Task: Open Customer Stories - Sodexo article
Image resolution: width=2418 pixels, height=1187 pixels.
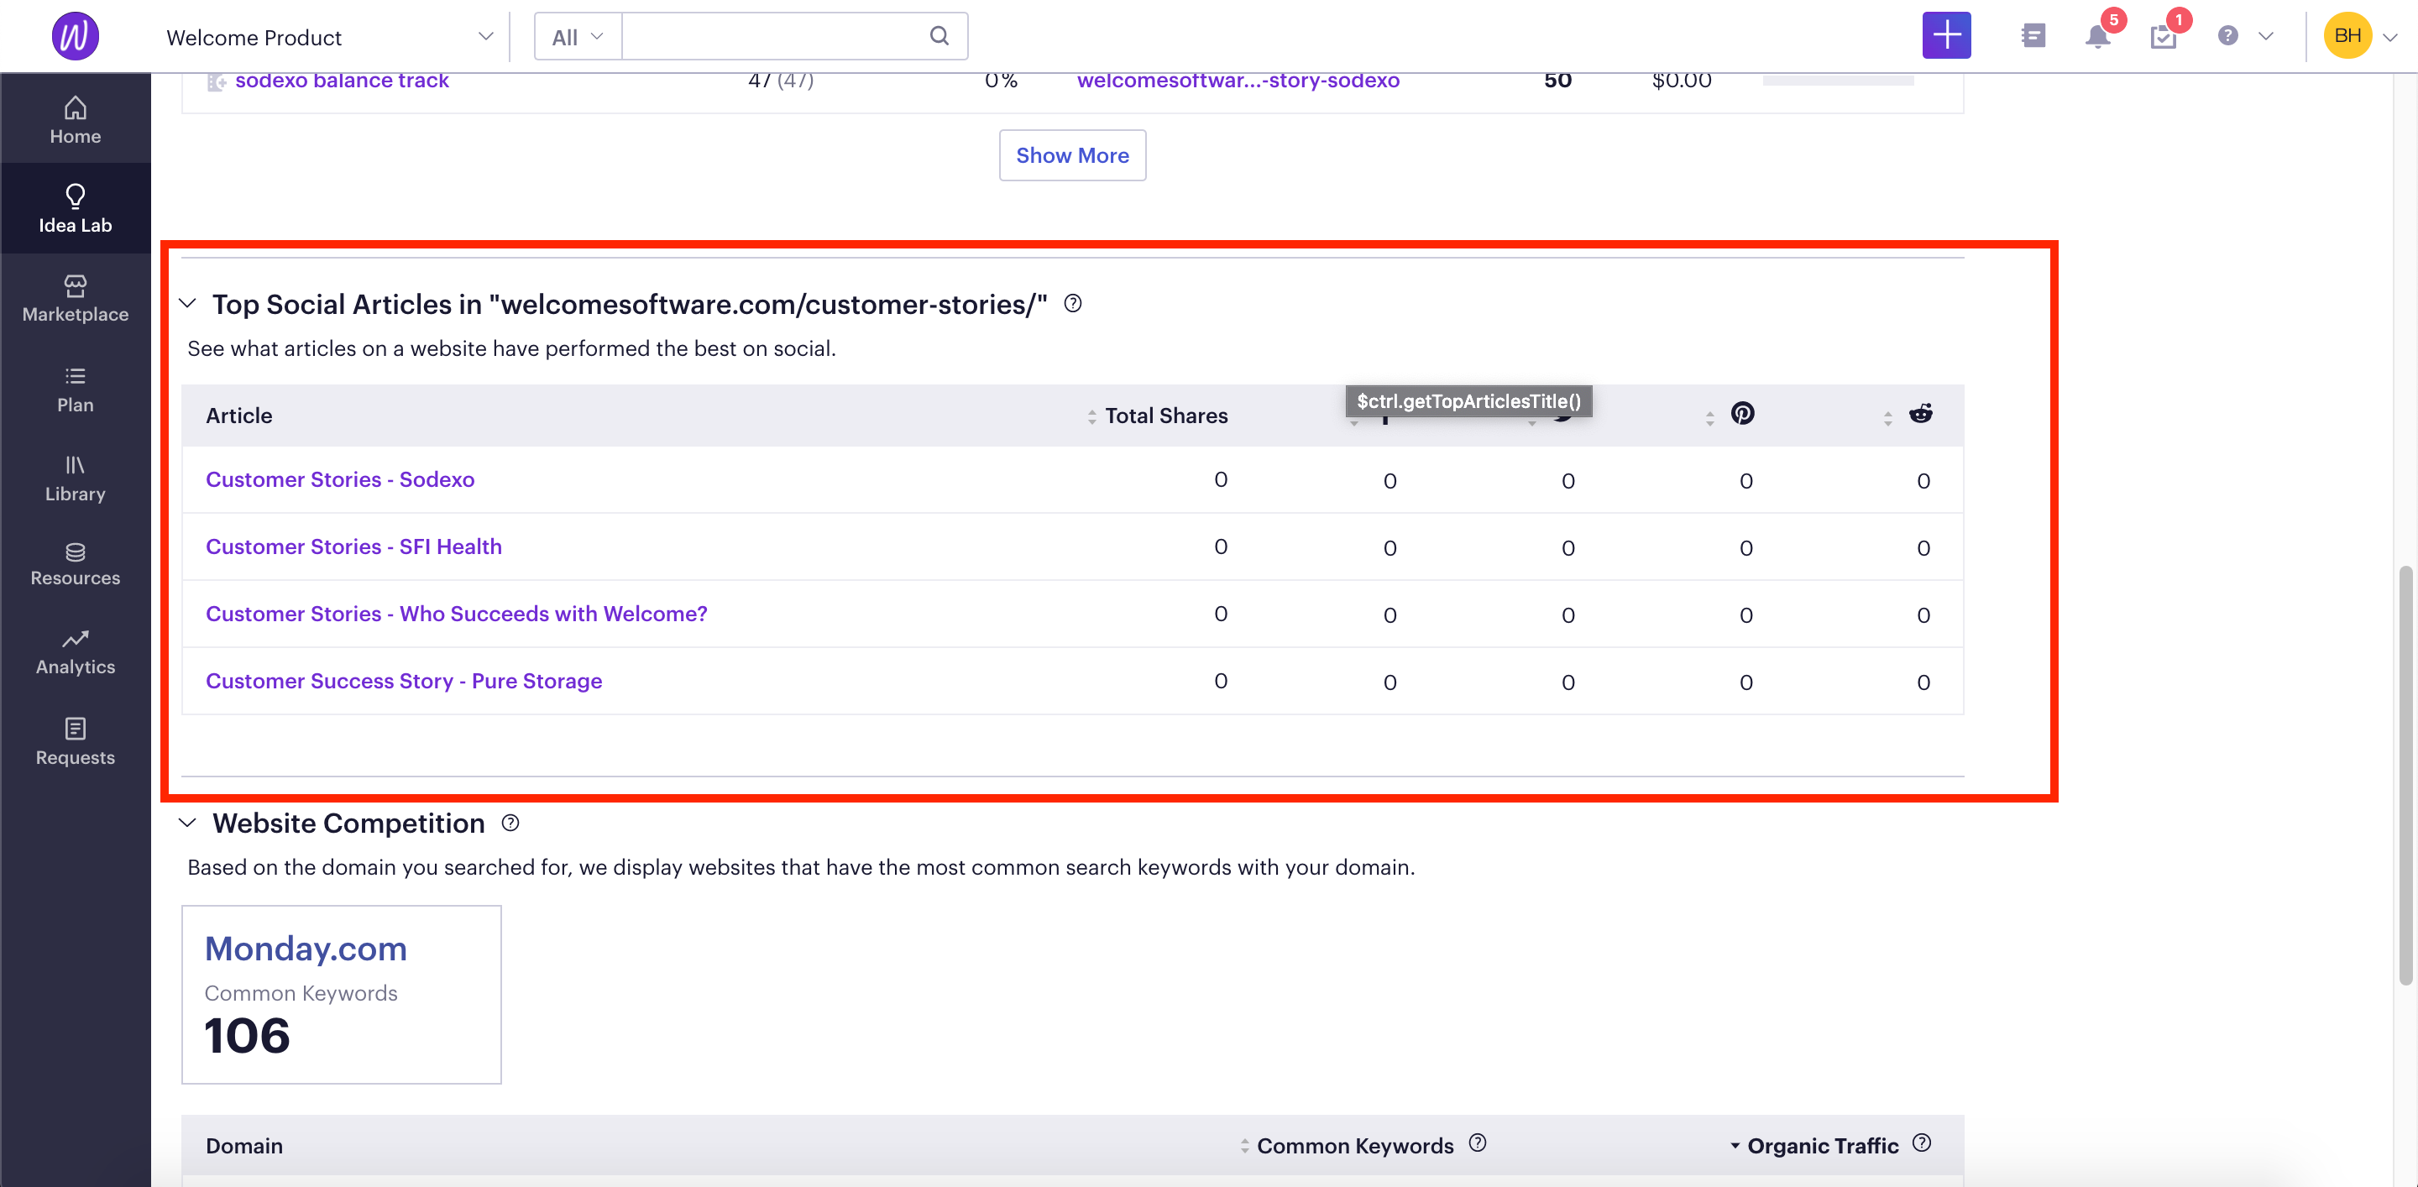Action: pos(340,479)
